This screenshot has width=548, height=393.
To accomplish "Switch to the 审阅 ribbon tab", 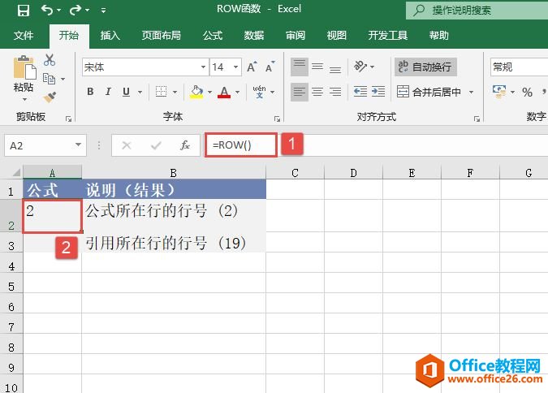I will pyautogui.click(x=296, y=35).
